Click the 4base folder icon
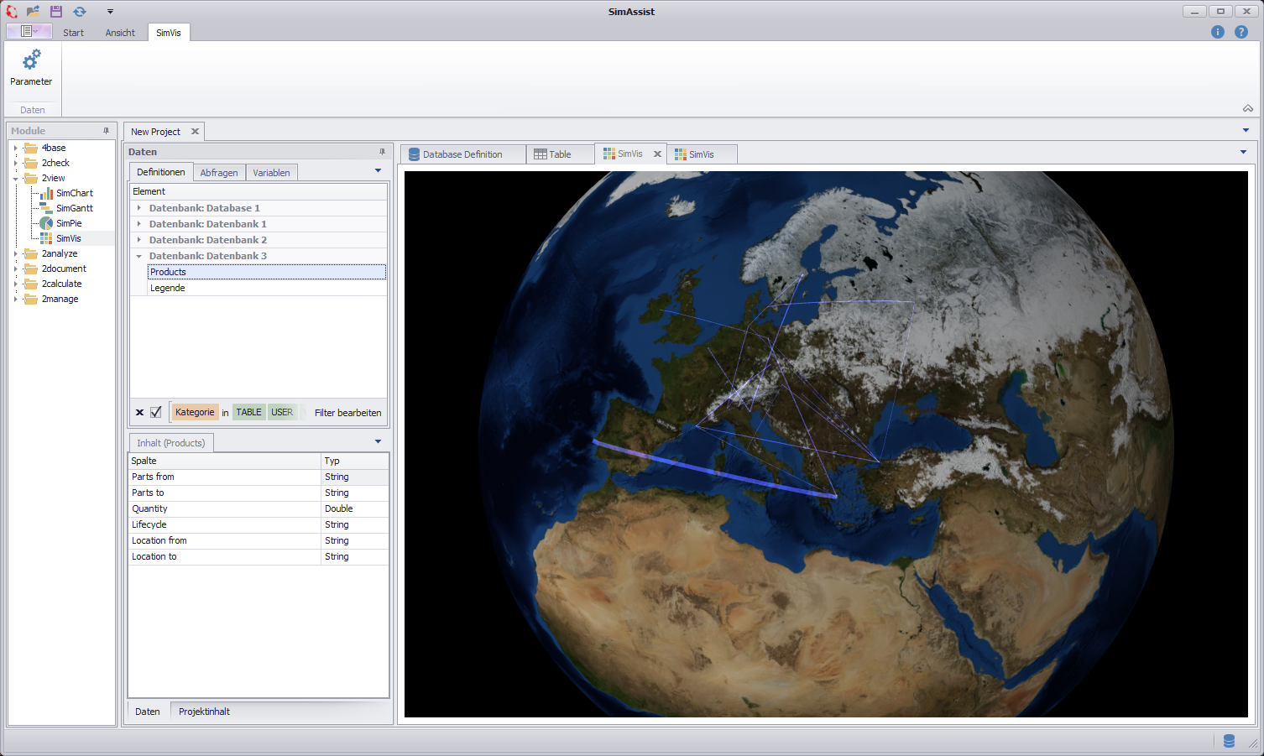This screenshot has width=1264, height=756. (x=31, y=148)
